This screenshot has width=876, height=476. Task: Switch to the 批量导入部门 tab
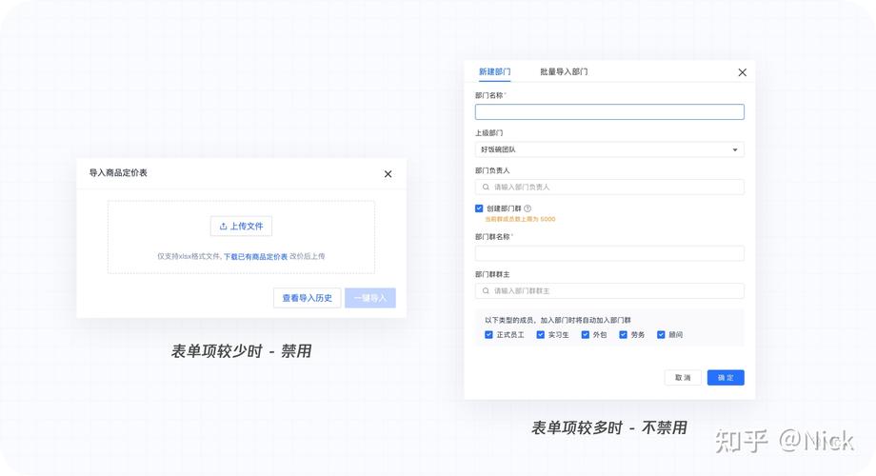pyautogui.click(x=564, y=71)
